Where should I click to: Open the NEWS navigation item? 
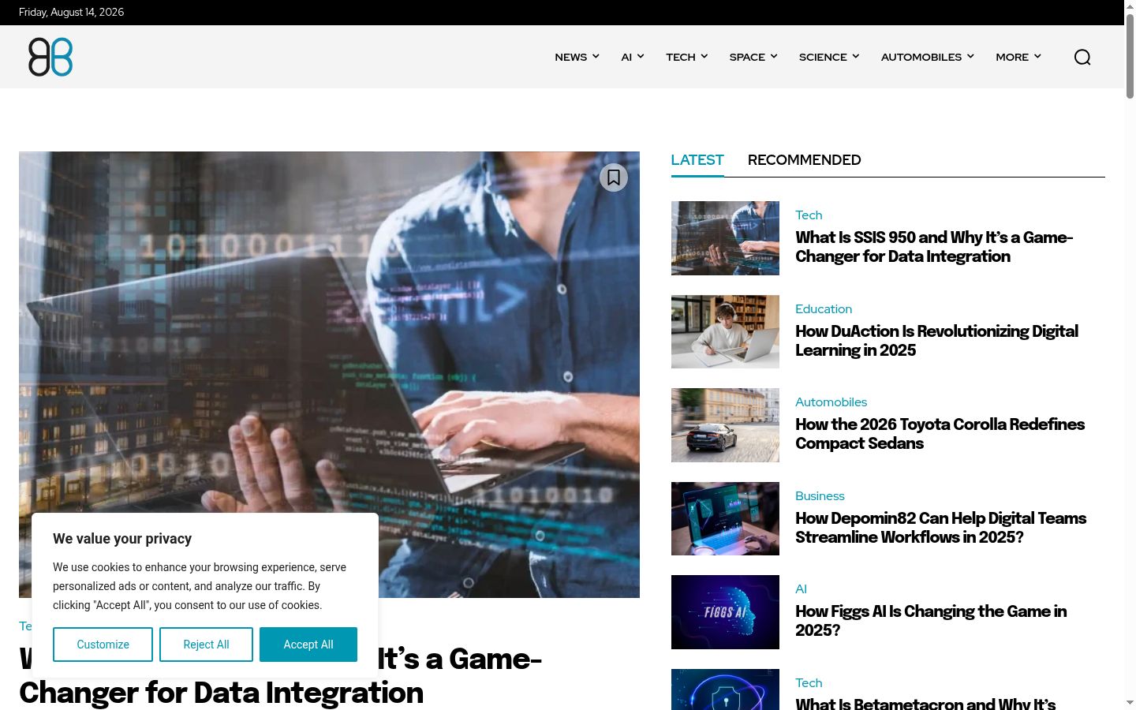click(x=570, y=57)
